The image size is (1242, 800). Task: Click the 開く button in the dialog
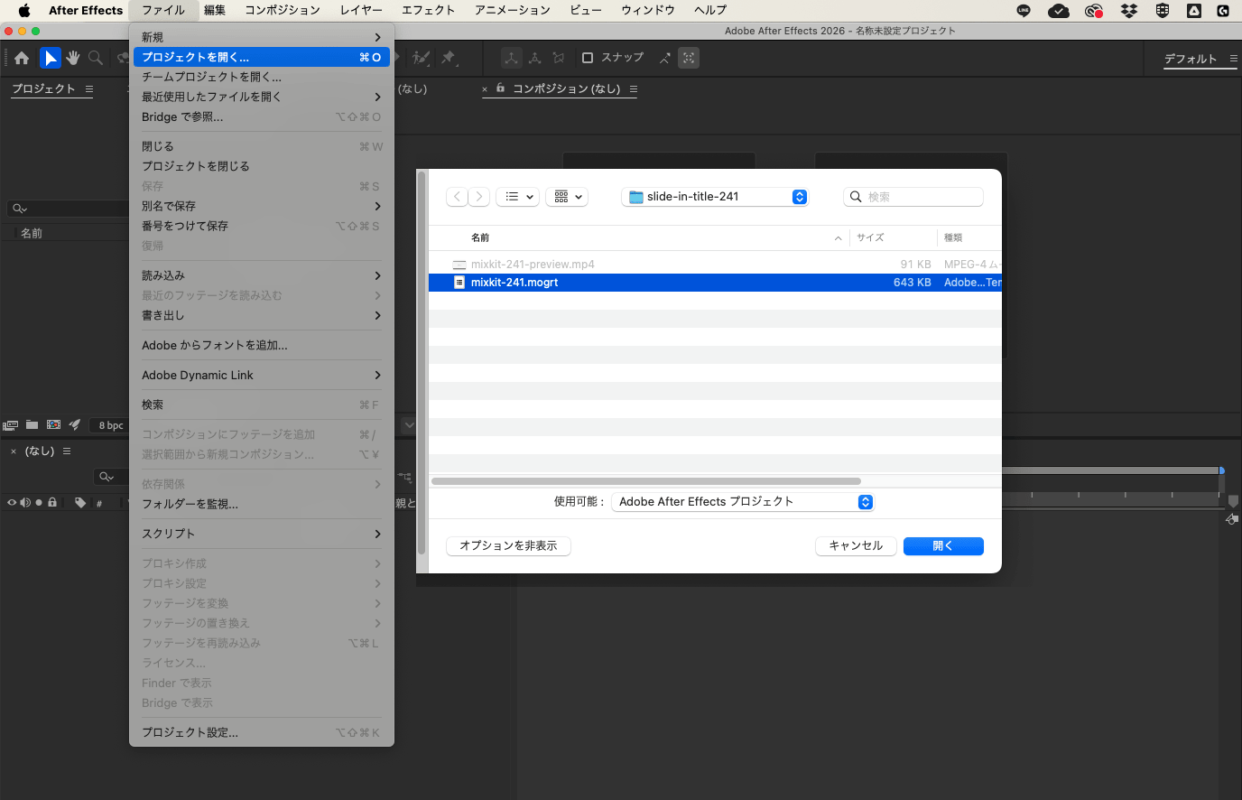tap(942, 545)
